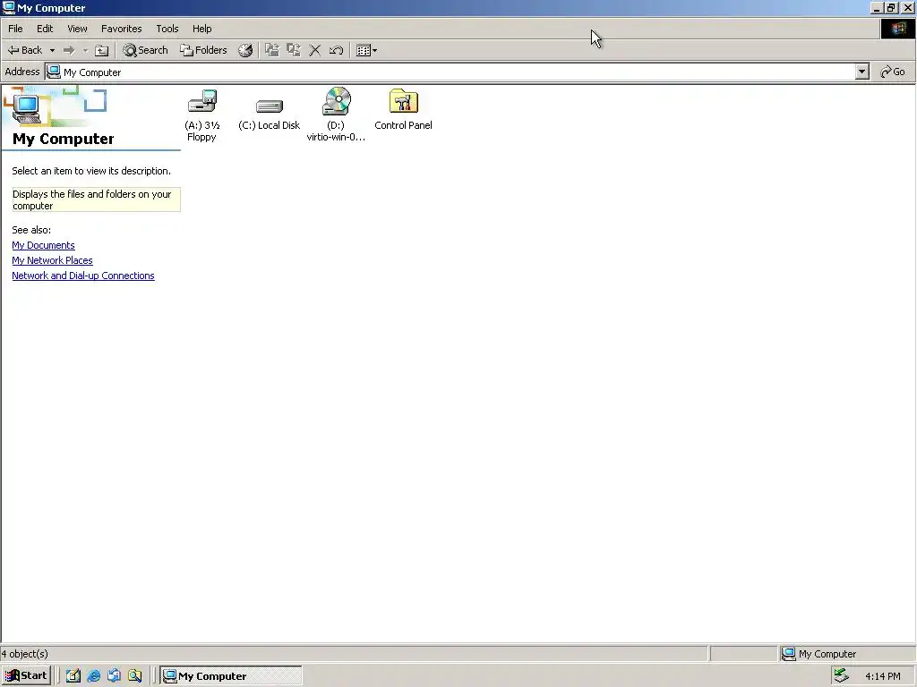This screenshot has width=917, height=687.
Task: Expand the Forward history dropdown arrow
Action: pos(85,50)
